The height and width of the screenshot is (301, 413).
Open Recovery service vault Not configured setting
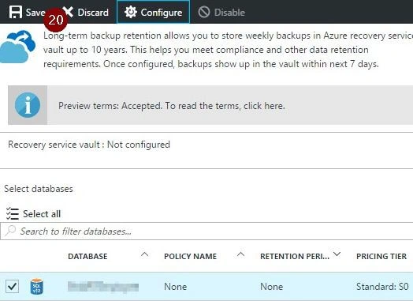89,145
